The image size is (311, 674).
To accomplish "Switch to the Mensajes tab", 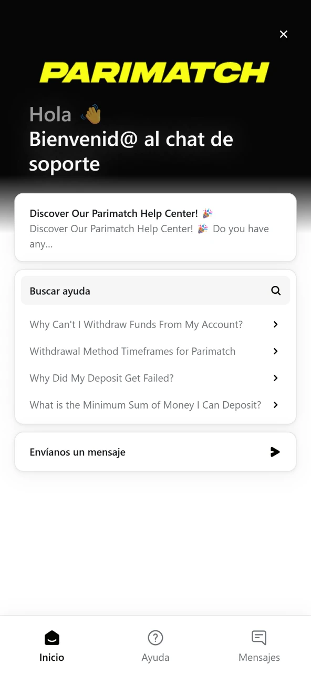I will coord(259,645).
